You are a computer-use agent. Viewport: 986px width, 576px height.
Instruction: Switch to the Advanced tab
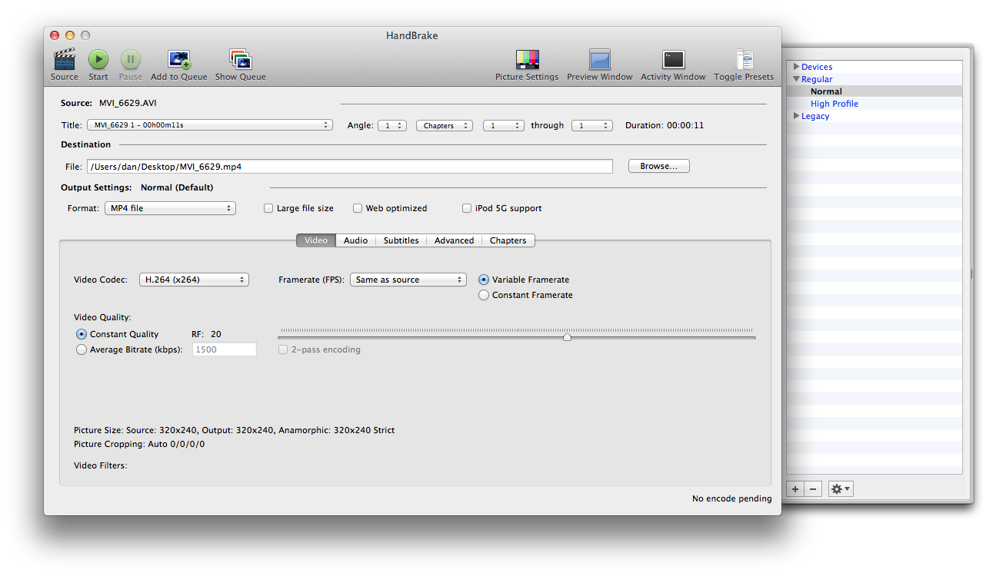click(454, 240)
